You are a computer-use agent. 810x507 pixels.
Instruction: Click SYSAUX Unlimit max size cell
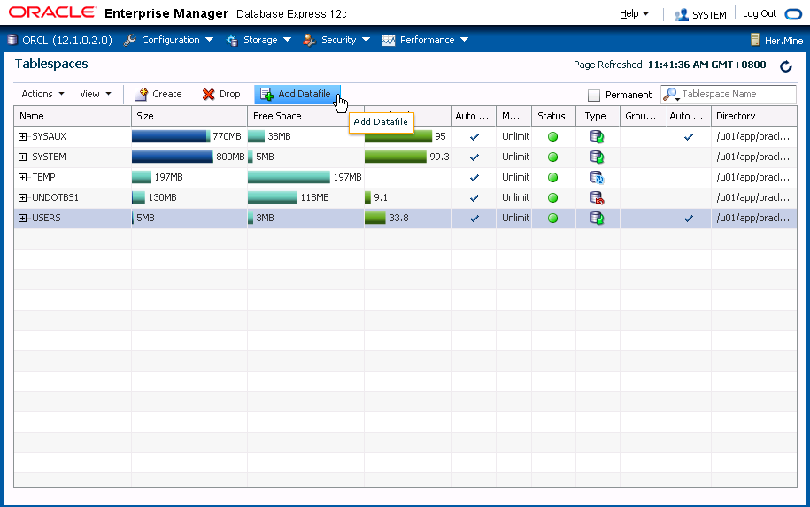coord(515,136)
